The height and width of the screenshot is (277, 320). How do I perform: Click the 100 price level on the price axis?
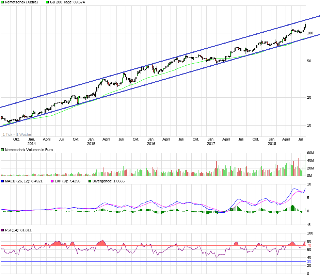(x=310, y=33)
